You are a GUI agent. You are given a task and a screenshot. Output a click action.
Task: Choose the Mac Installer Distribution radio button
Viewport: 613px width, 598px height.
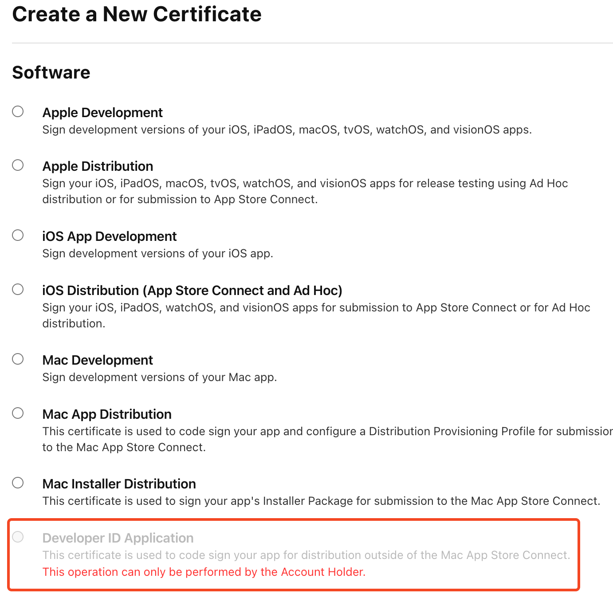pyautogui.click(x=18, y=483)
